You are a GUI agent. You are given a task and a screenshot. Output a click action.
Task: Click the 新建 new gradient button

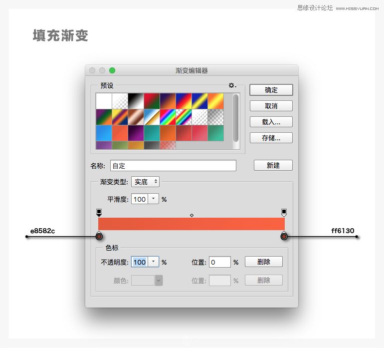pos(273,165)
